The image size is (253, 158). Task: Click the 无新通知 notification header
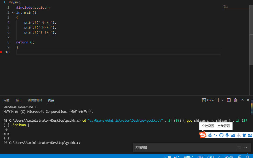[x=141, y=148]
